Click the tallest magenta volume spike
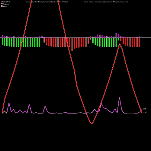151x151 pixels. click(x=119, y=97)
